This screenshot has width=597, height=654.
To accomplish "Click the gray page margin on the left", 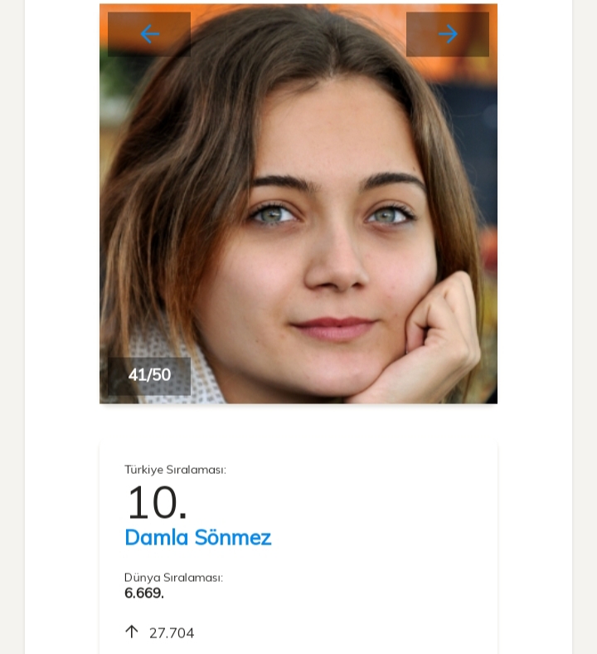I will [x=12, y=332].
